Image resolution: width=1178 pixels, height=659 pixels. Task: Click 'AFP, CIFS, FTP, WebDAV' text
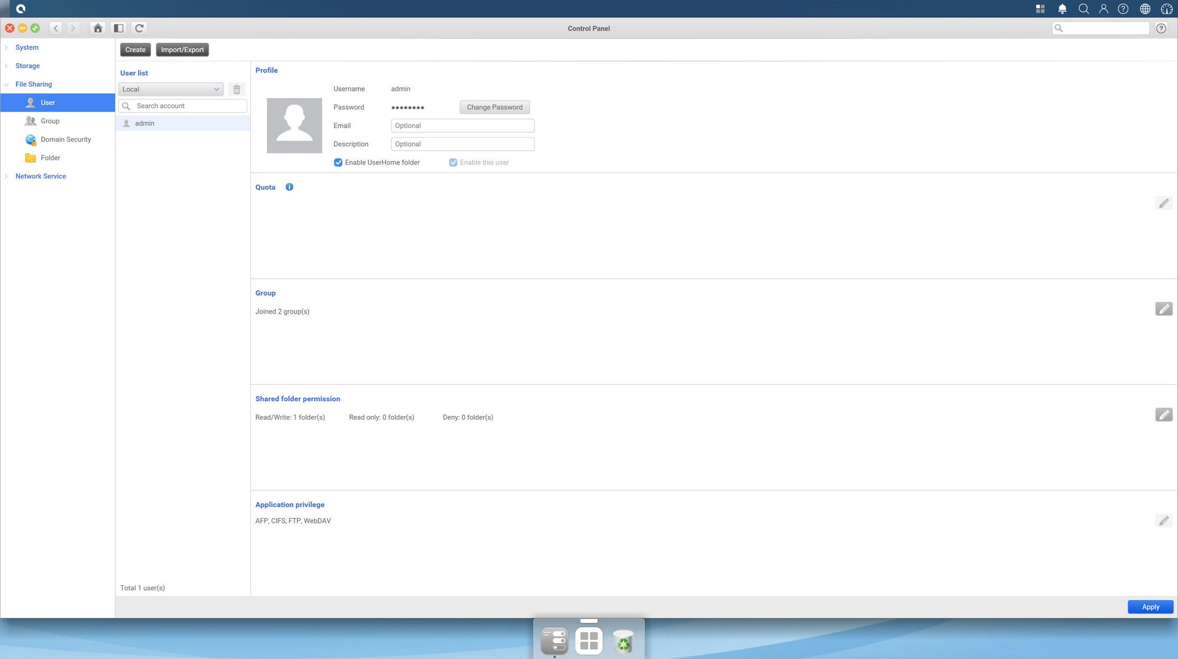pos(293,521)
